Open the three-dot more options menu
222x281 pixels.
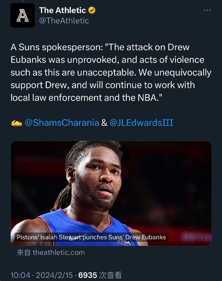[x=207, y=10]
